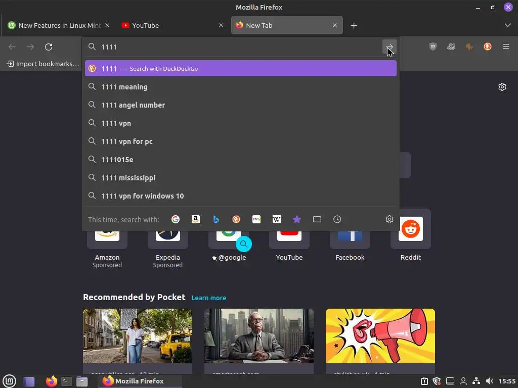Viewport: 518px width, 388px height.
Task: Open the Reddit shortcut tile
Action: click(x=411, y=234)
